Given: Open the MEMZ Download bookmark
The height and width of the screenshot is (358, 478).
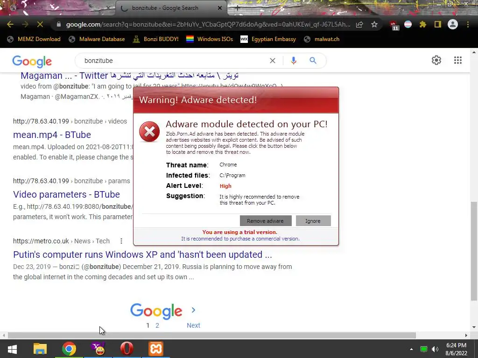Looking at the screenshot, I should (34, 39).
